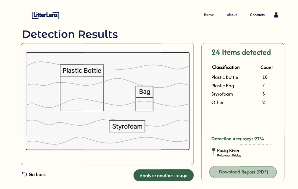Click the Styrofoam classification row

tap(222, 94)
